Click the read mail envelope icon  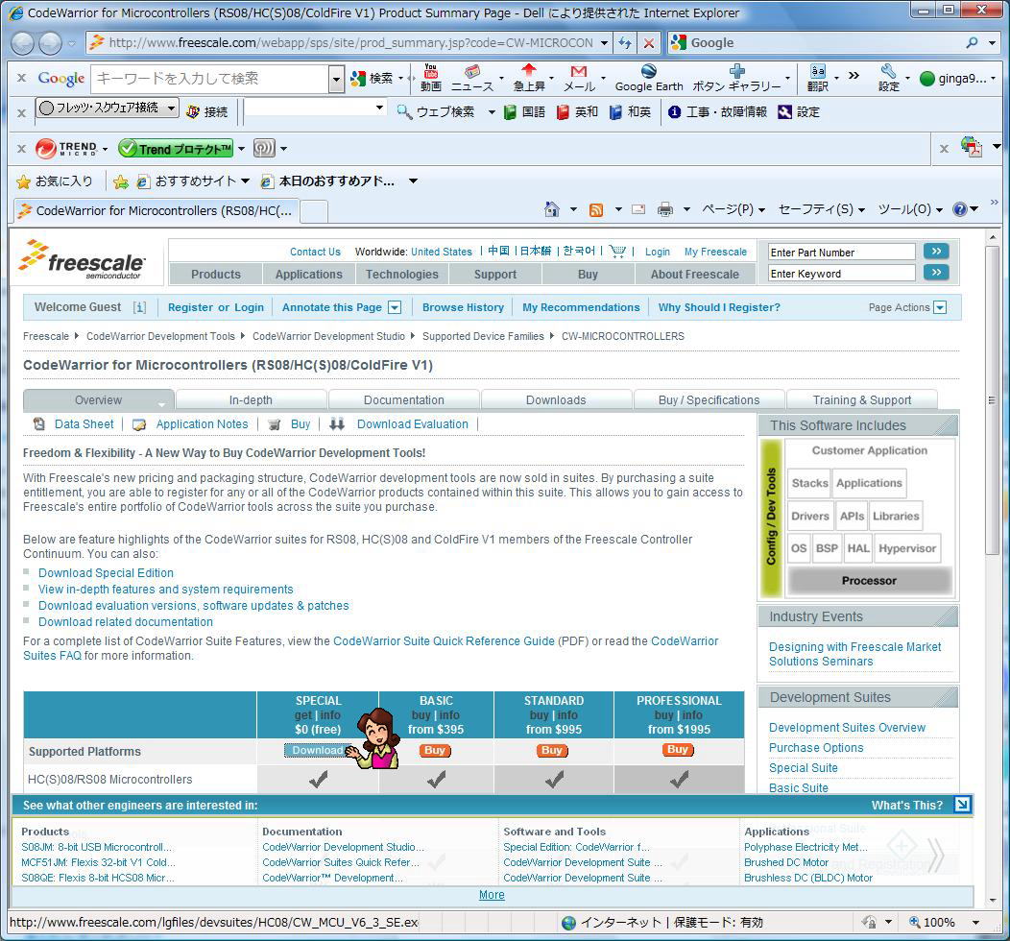(638, 209)
